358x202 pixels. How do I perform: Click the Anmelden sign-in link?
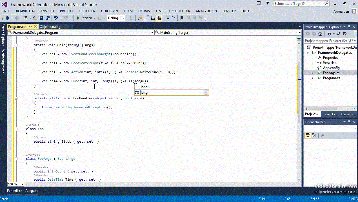(x=341, y=12)
